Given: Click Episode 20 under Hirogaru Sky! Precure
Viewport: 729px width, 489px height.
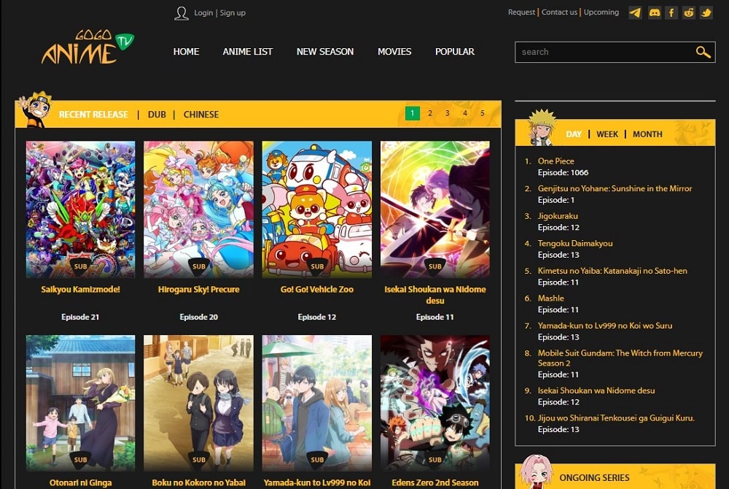Looking at the screenshot, I should tap(198, 317).
